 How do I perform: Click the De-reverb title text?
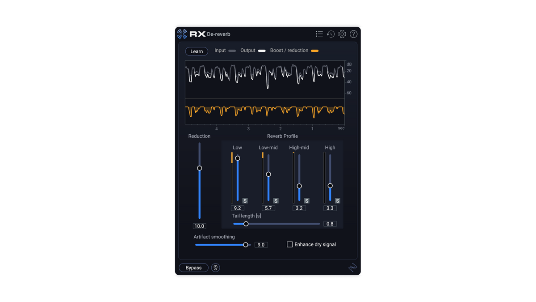pyautogui.click(x=219, y=34)
